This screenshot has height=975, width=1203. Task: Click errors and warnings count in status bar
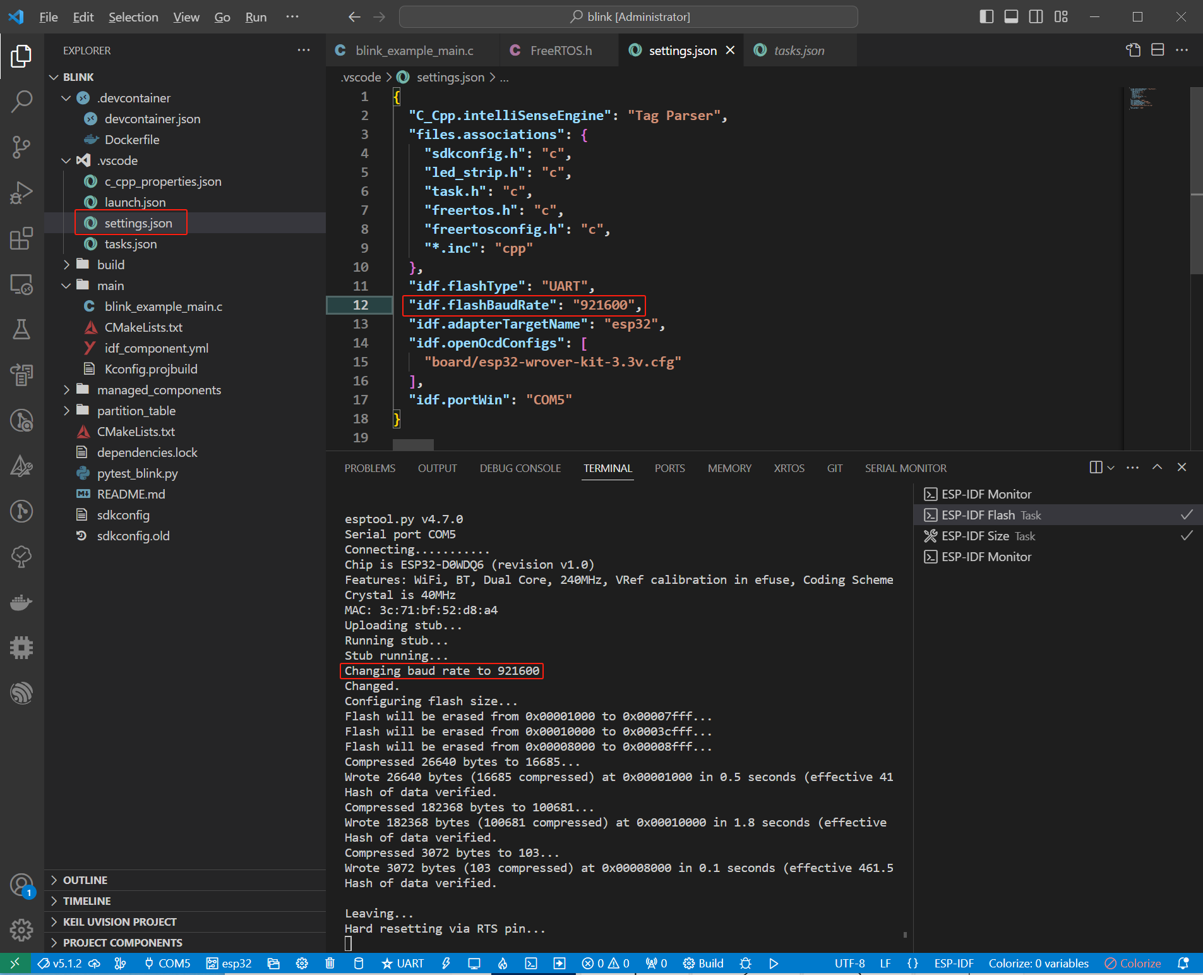(606, 963)
